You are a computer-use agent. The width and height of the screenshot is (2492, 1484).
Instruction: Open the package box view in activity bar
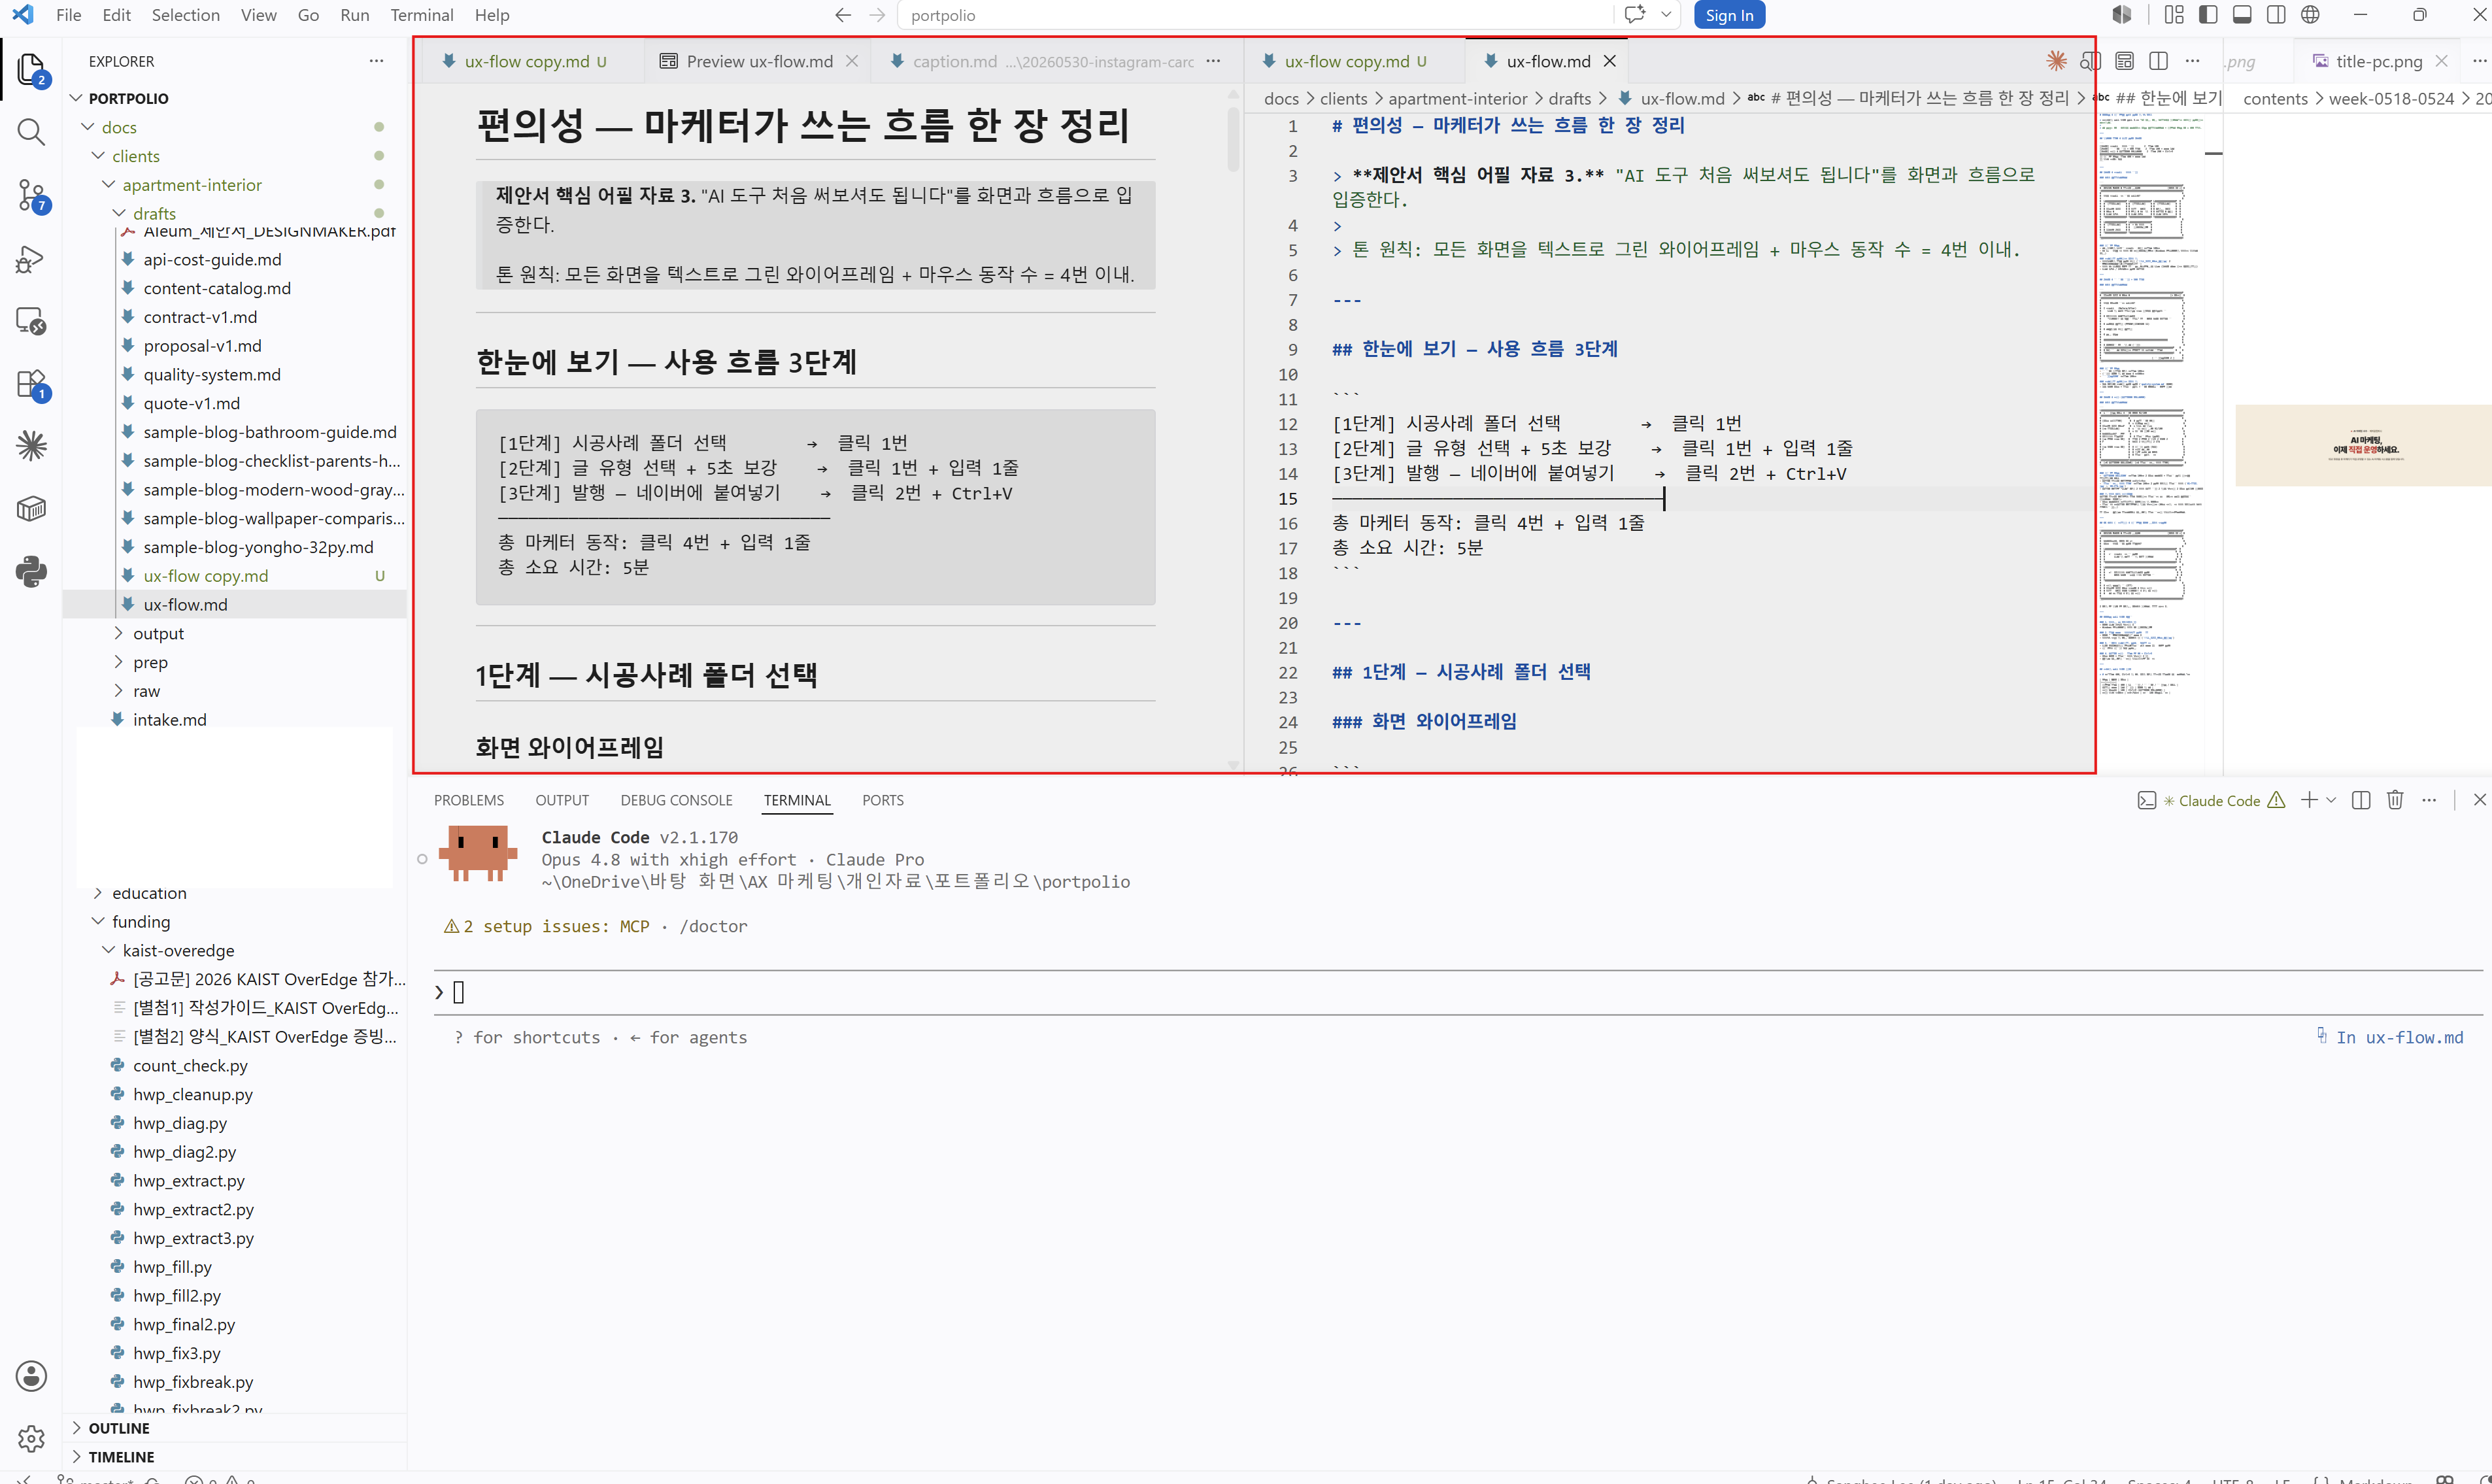[31, 509]
